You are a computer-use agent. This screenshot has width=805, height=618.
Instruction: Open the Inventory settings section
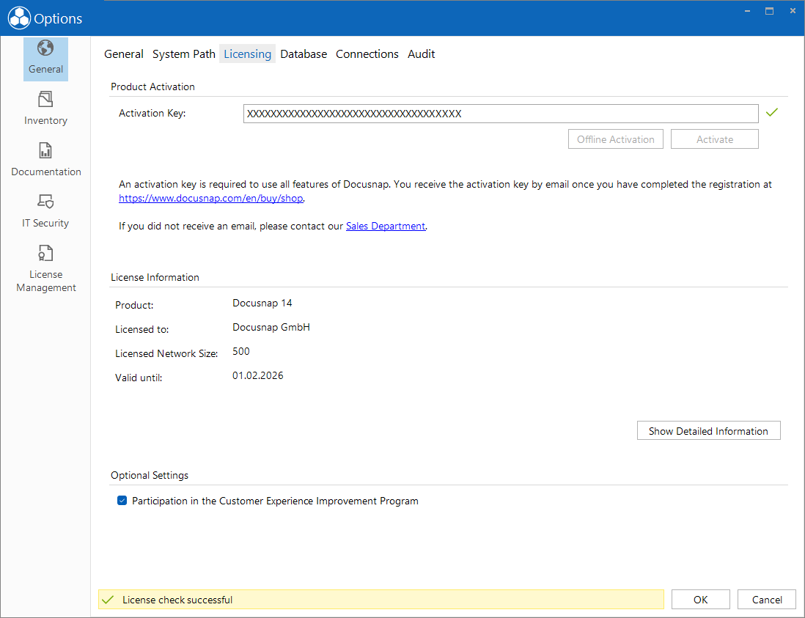point(45,108)
